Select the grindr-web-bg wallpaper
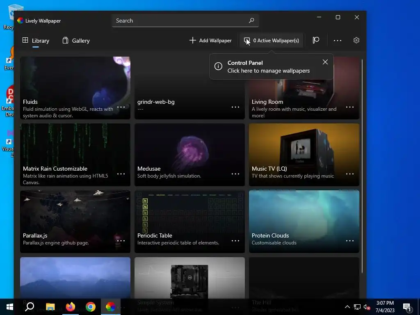This screenshot has width=420, height=315. click(x=189, y=88)
